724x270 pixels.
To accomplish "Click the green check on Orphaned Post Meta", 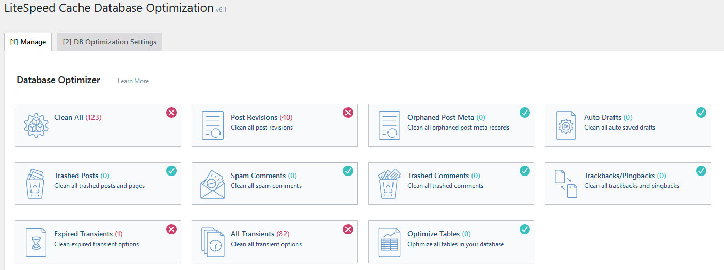I will [x=525, y=113].
